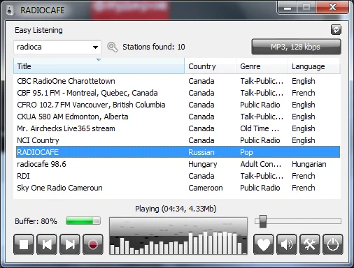This screenshot has height=268, width=354.
Task: Sort list by the Language column header
Action: pyautogui.click(x=314, y=66)
